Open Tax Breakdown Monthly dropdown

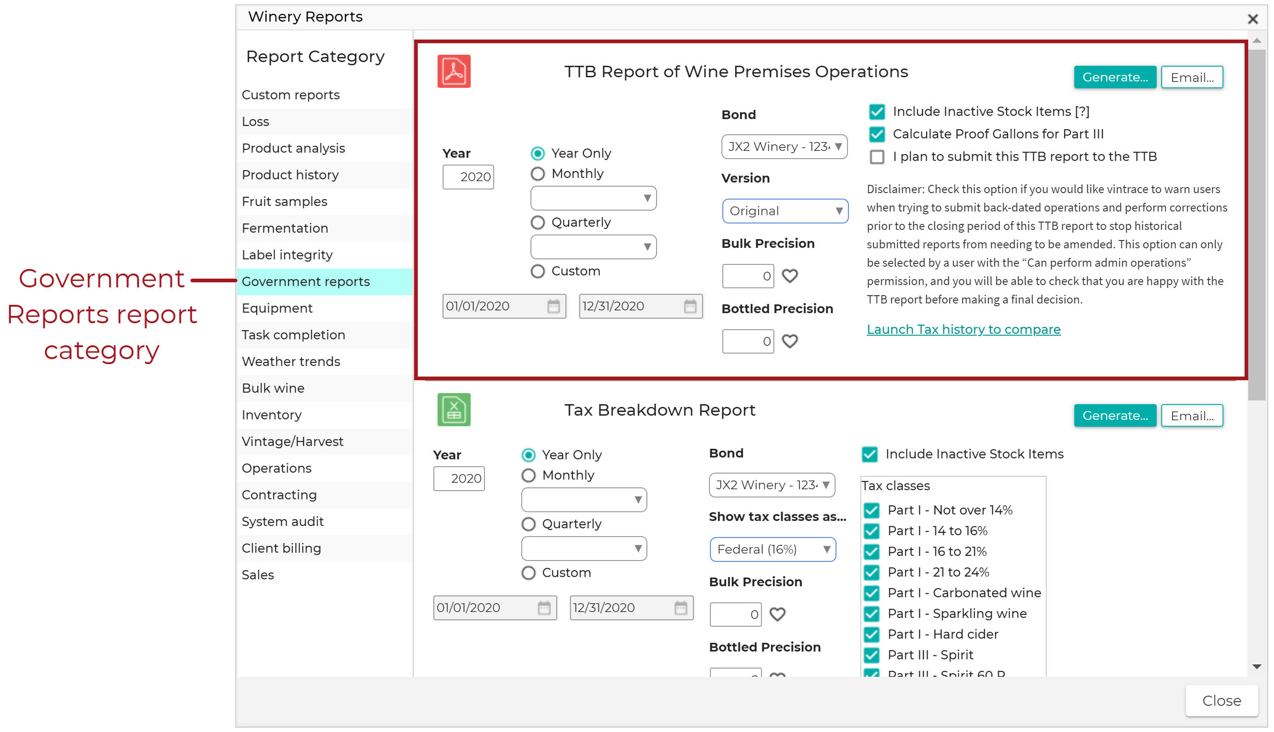(x=583, y=500)
